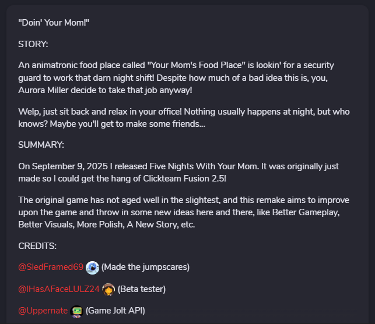The height and width of the screenshot is (324, 375).
Task: Click the STORY: heading
Action: [x=33, y=44]
